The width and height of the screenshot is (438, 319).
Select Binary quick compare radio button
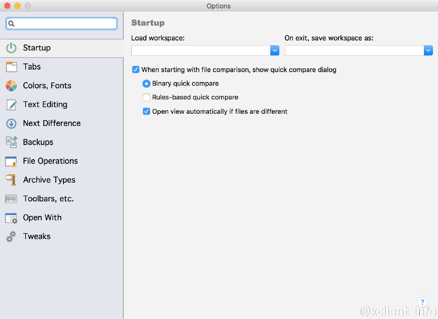(x=146, y=83)
